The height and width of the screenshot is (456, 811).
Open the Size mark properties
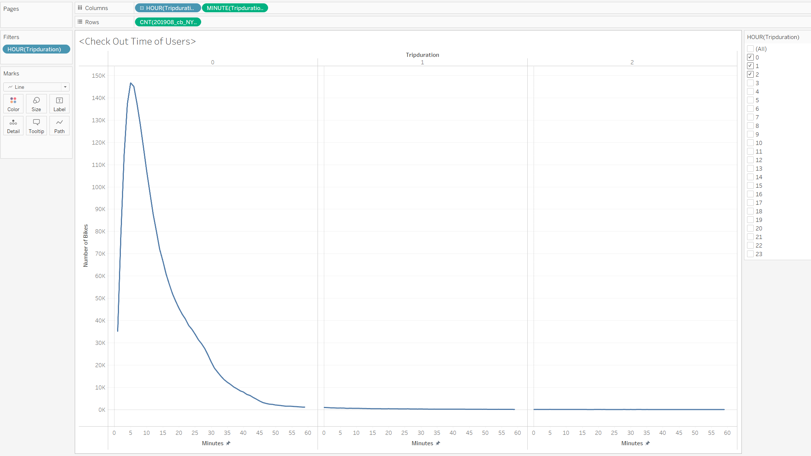coord(36,103)
